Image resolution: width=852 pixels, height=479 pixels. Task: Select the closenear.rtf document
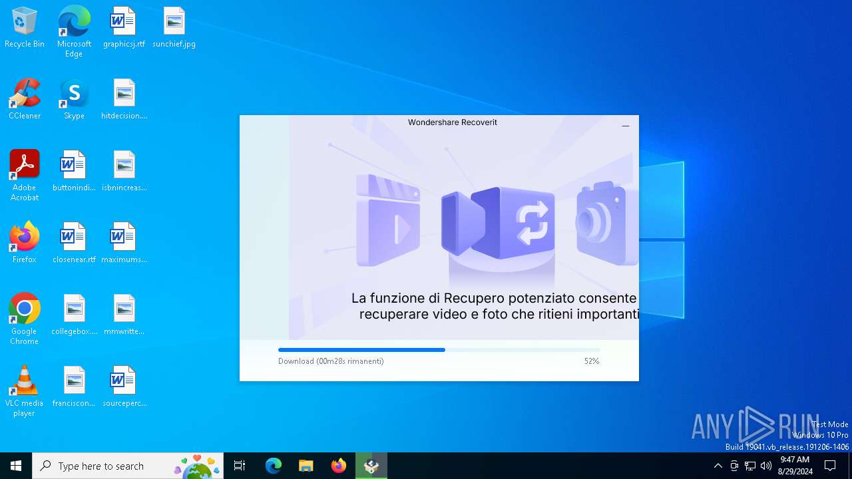coord(74,243)
